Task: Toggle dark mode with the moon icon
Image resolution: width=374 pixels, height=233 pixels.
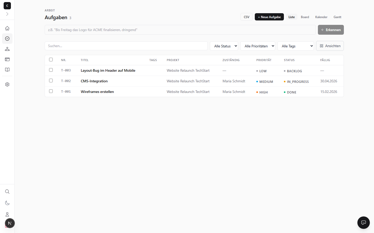Action: point(7,203)
